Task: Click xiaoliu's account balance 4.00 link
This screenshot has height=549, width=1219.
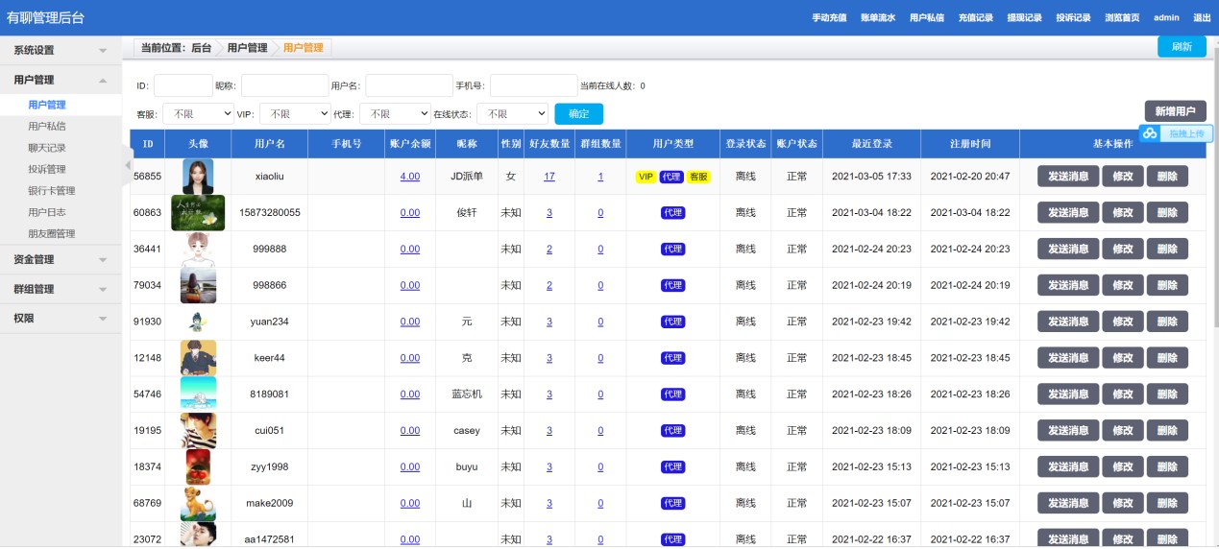Action: point(410,177)
